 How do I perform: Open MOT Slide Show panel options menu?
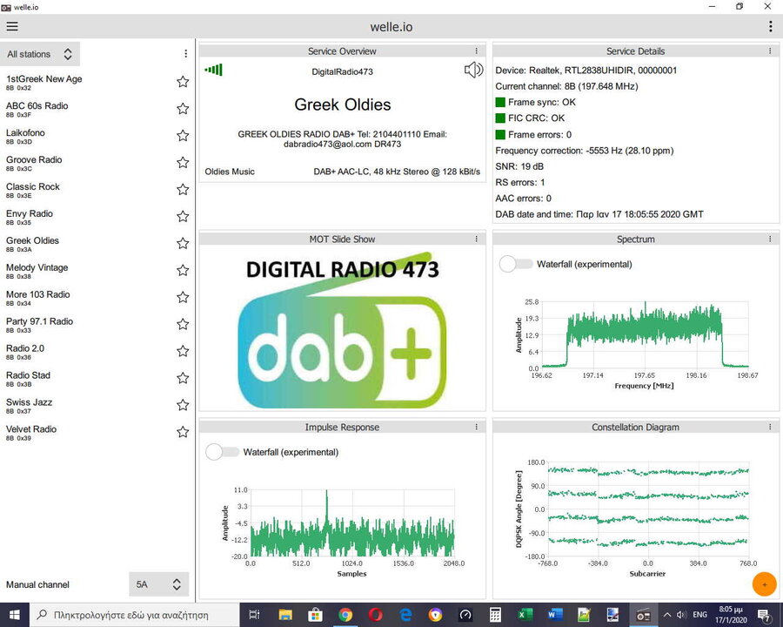tap(477, 239)
